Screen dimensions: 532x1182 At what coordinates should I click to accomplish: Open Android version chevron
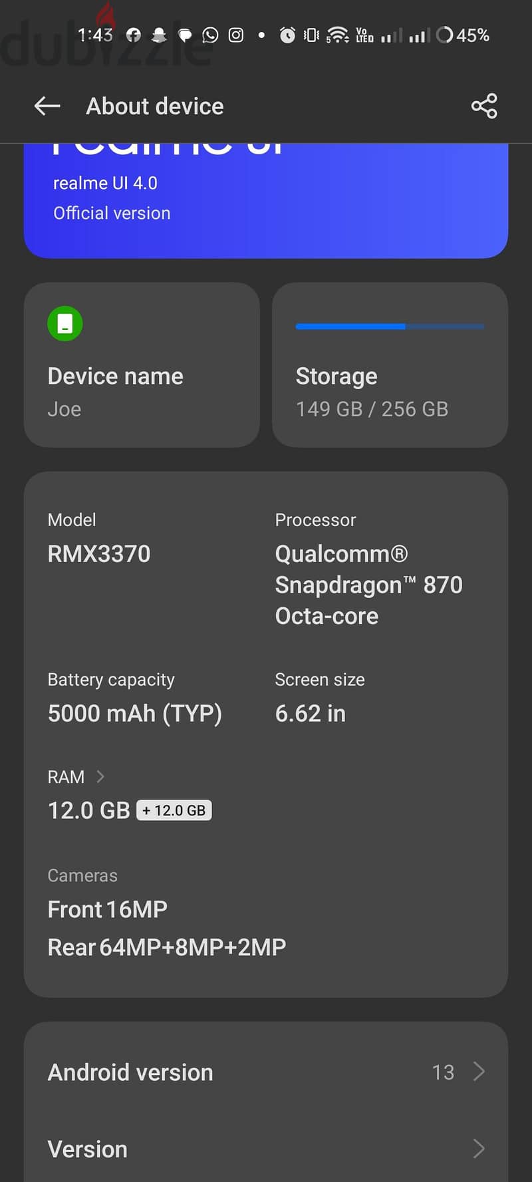point(479,1072)
